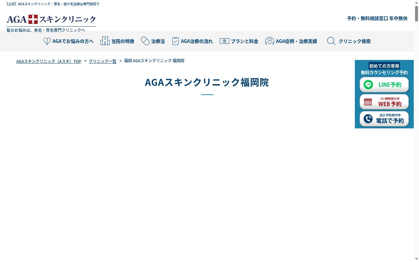Click the scrollbar down arrow
The width and height of the screenshot is (419, 262).
point(416,259)
